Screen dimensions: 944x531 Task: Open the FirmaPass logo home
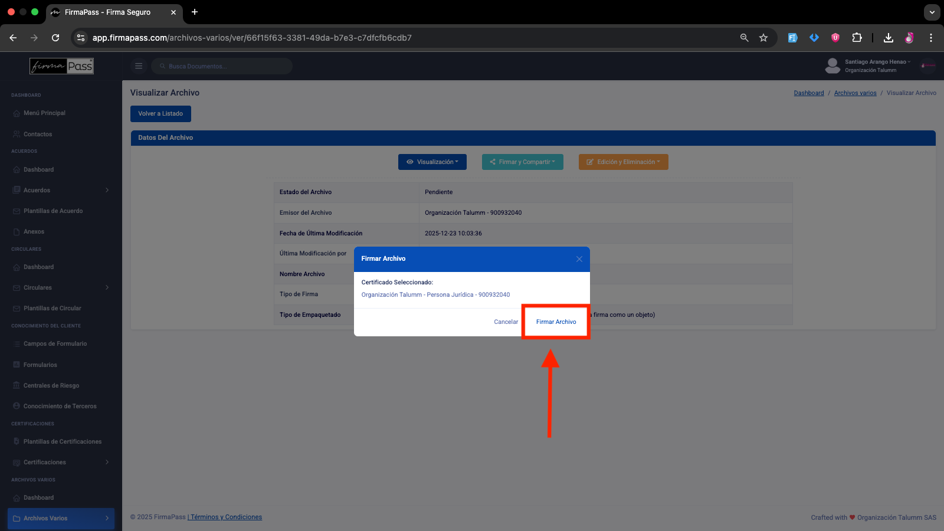click(61, 66)
